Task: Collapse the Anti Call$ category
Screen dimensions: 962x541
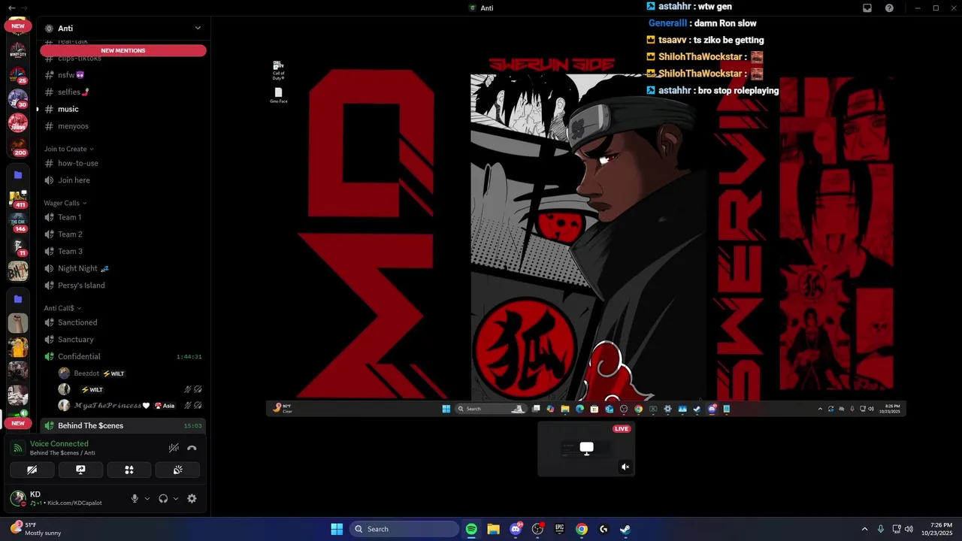Action: 62,308
